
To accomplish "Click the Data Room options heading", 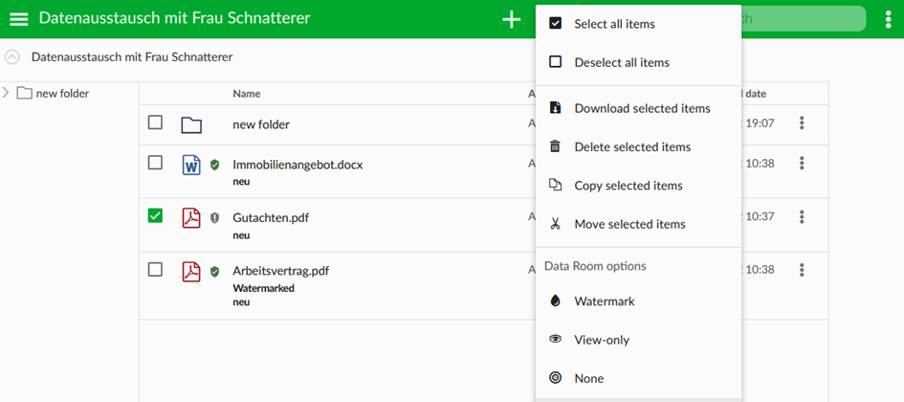I will (595, 266).
